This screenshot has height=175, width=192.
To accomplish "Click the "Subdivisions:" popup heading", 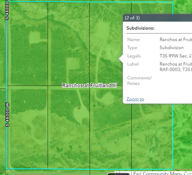I will [140, 28].
